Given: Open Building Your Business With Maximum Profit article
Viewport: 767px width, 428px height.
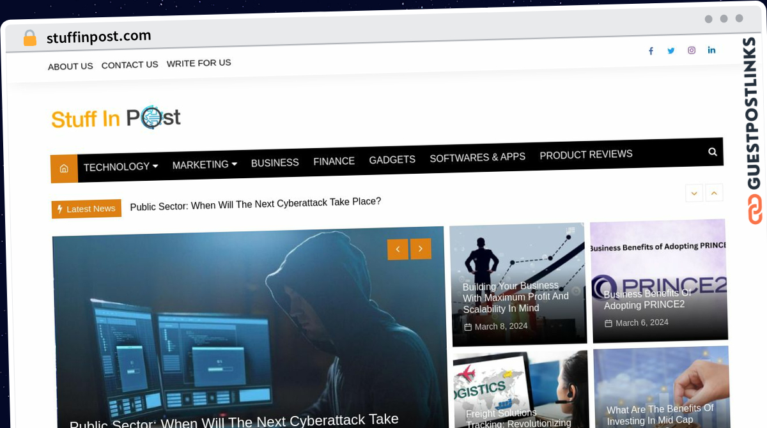Looking at the screenshot, I should point(516,297).
